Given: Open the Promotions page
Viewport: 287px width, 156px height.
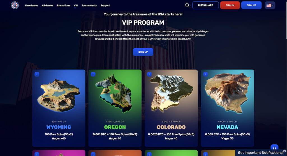Looking at the screenshot, I should coord(63,6).
